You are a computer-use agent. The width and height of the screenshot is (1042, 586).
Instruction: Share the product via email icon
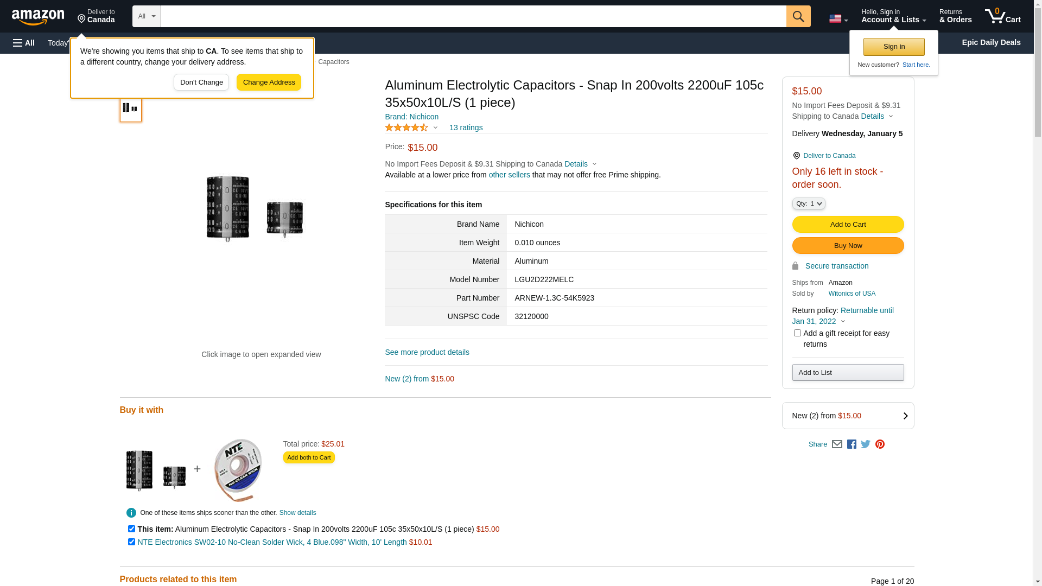click(x=837, y=444)
